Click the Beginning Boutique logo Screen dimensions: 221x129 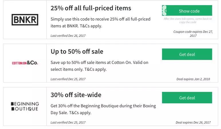point(25,106)
